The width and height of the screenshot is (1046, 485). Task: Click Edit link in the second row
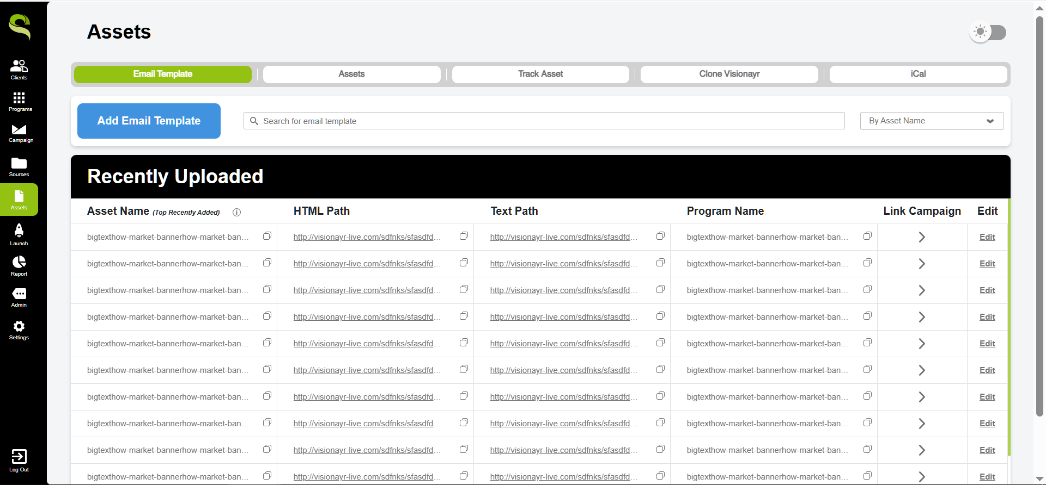click(987, 264)
